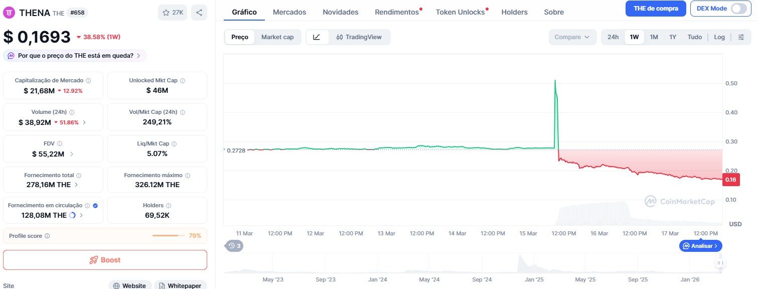Enable Log scale on chart

pyautogui.click(x=719, y=37)
